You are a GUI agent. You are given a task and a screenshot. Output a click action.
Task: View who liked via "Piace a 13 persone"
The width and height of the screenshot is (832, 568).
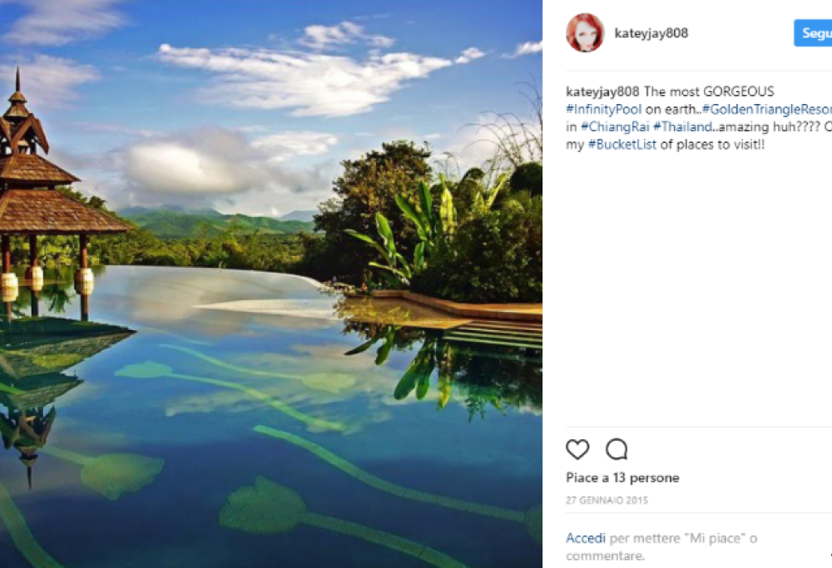(622, 478)
